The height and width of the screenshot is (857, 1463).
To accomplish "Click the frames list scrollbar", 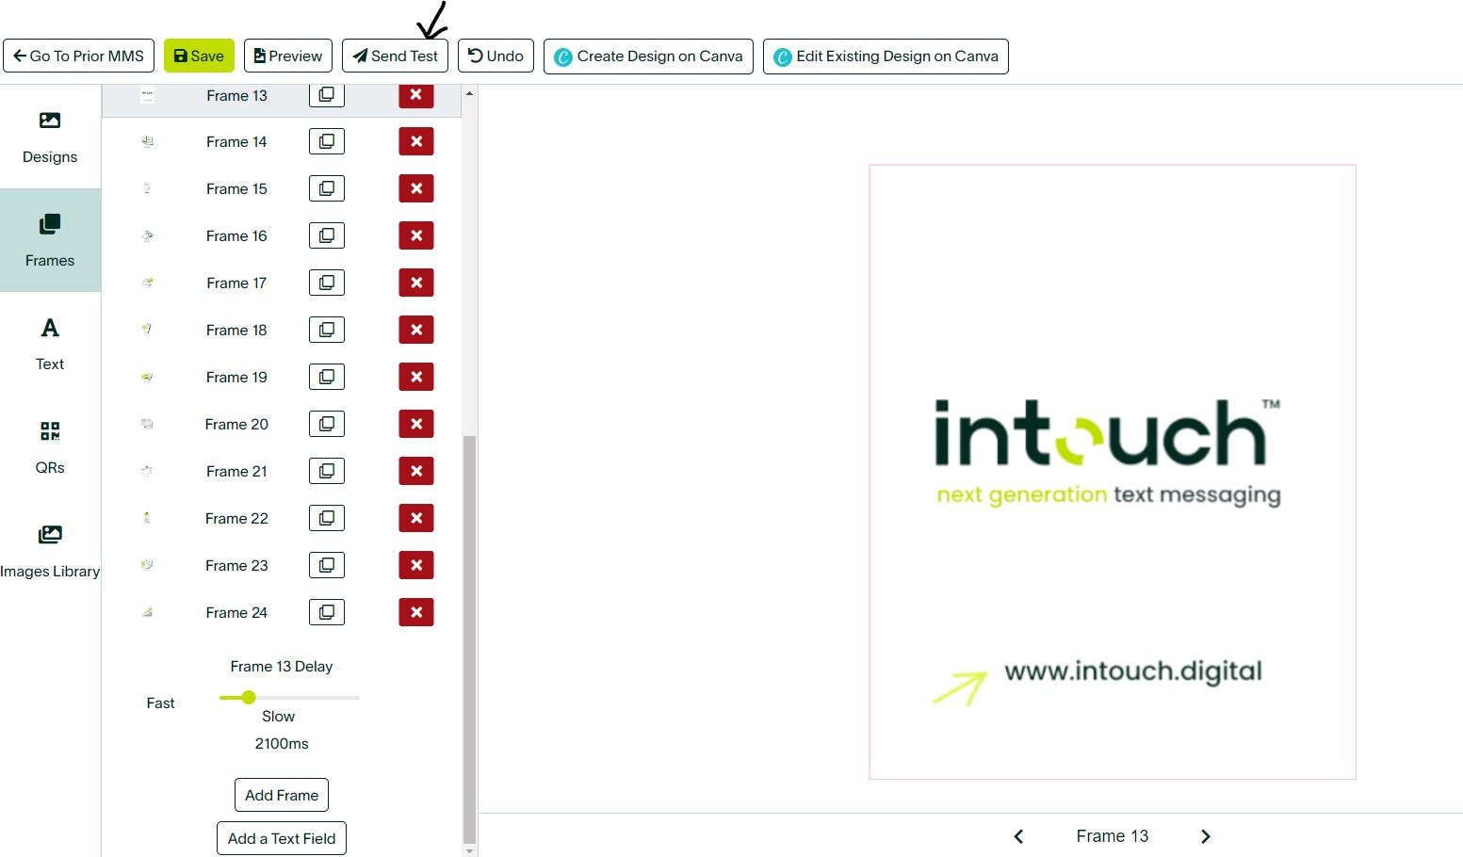I will (x=469, y=639).
